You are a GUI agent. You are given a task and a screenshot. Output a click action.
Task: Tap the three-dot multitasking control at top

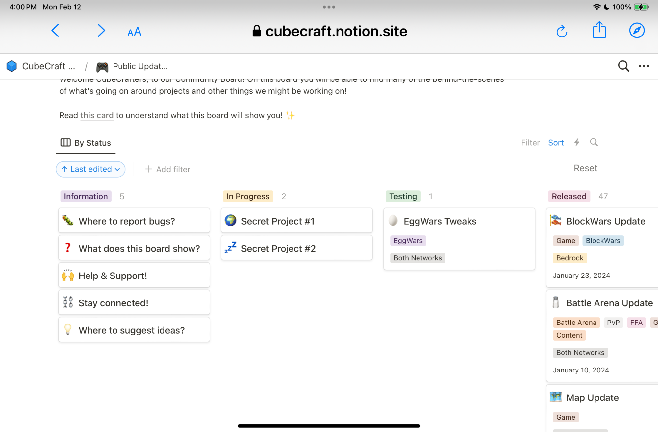tap(329, 7)
